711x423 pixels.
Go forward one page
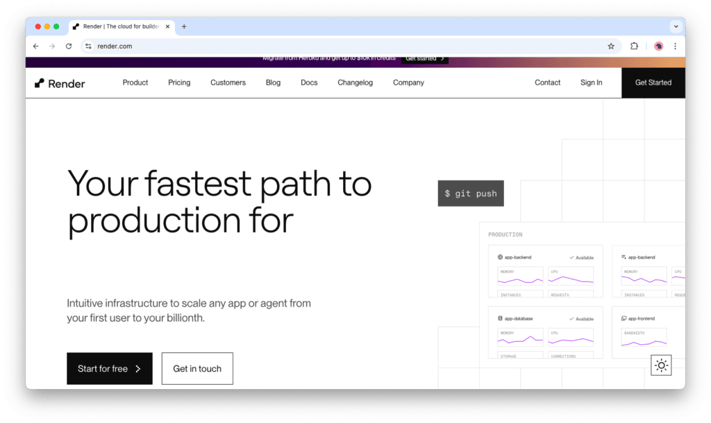point(52,46)
